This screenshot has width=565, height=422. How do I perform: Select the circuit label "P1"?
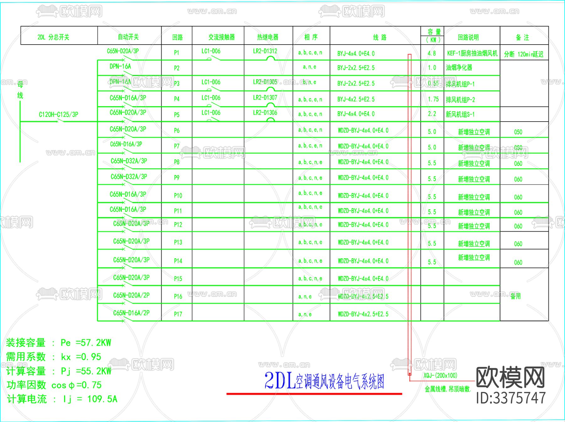point(177,53)
